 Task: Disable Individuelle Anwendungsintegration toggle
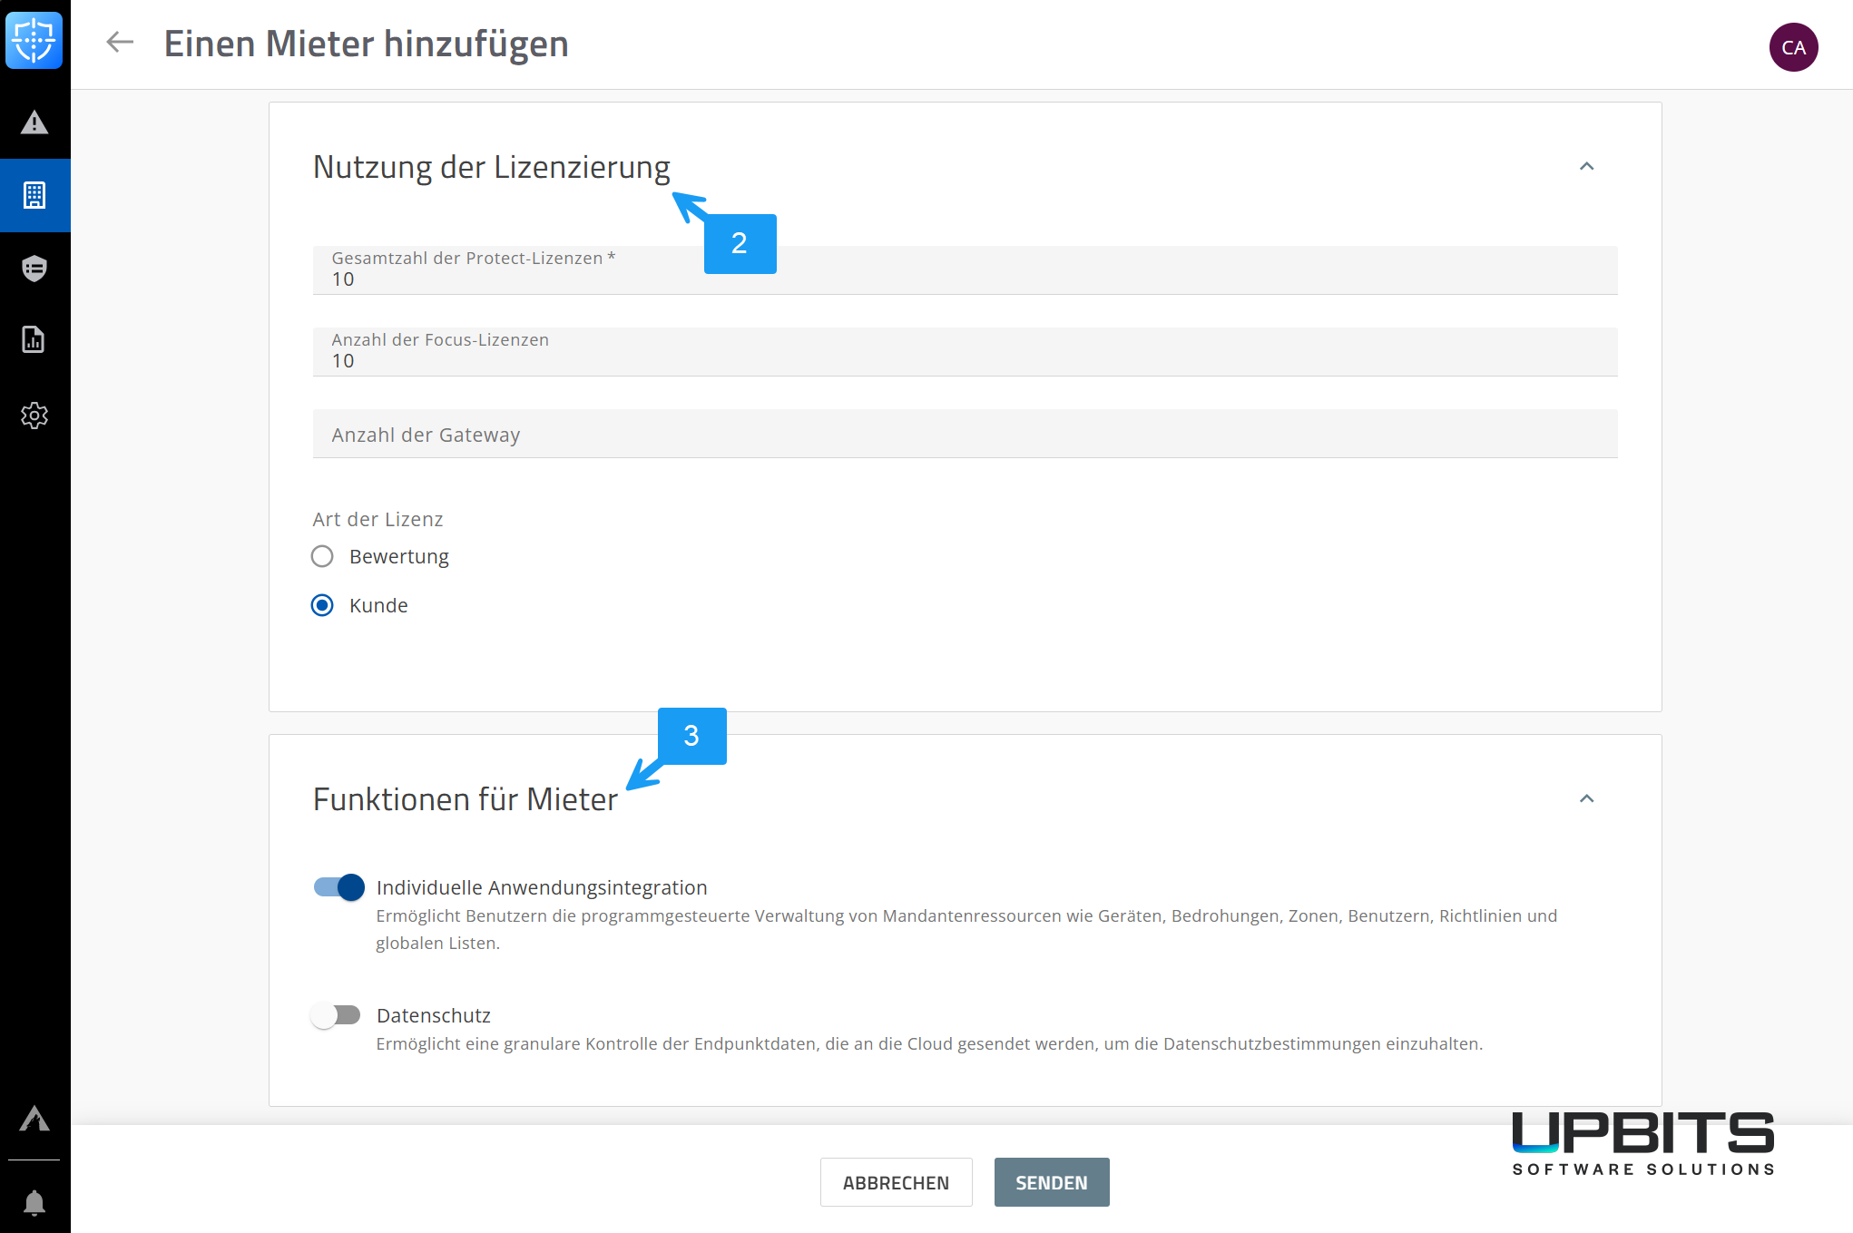(x=338, y=887)
